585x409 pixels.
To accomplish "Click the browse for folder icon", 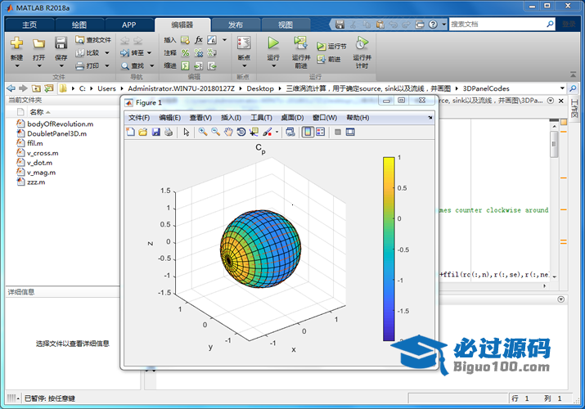I will (x=49, y=88).
